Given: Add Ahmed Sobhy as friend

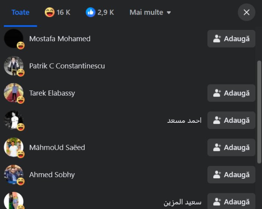Looking at the screenshot, I should (231, 175).
